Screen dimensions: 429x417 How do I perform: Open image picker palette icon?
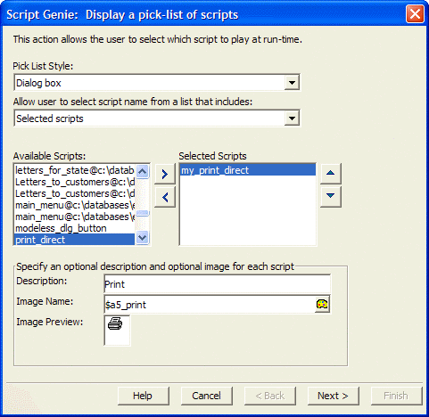tap(322, 304)
